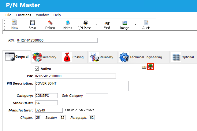Image resolution: width=197 pixels, height=131 pixels.
Task: Click the Manufacturer field D2249
Action: tap(49, 110)
